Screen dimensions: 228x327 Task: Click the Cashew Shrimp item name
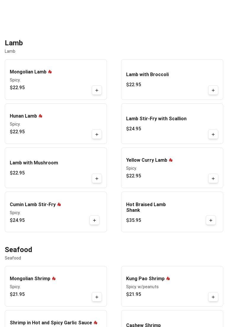click(143, 325)
